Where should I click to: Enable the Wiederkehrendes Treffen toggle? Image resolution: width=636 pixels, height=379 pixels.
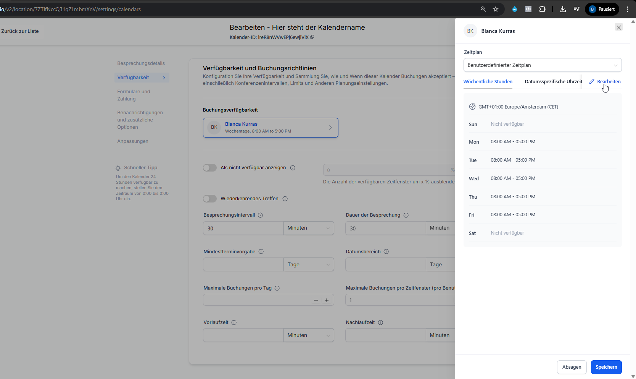(210, 199)
